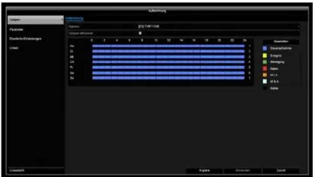Select the orange M | A color swatch
Viewport: 313px width, 177px height.
265,75
